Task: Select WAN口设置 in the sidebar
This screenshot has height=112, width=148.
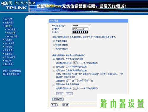Action: coord(11,33)
